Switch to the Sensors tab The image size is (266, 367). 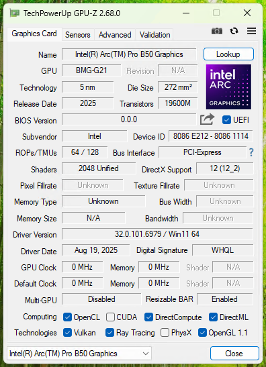click(78, 35)
